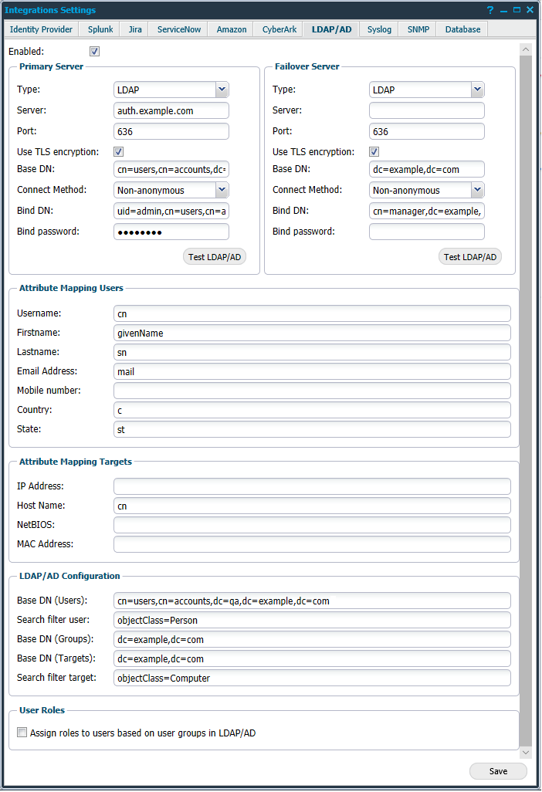Image resolution: width=542 pixels, height=792 pixels.
Task: Switch to the Splunk tab
Action: pos(100,29)
